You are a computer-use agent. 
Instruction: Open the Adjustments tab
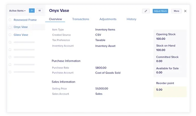coord(108,19)
